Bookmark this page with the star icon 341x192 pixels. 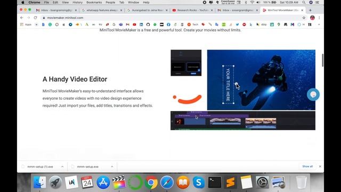[304, 18]
